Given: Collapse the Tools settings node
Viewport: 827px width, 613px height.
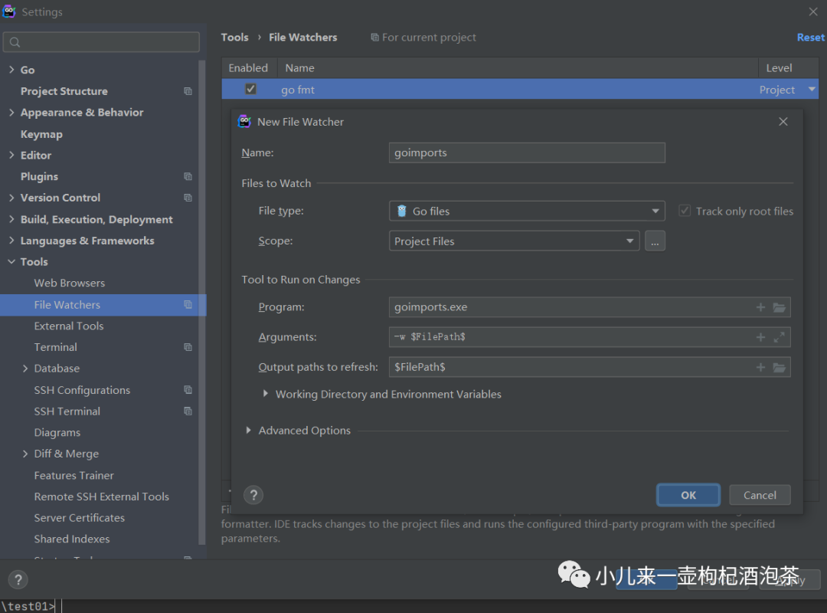Looking at the screenshot, I should coord(11,262).
